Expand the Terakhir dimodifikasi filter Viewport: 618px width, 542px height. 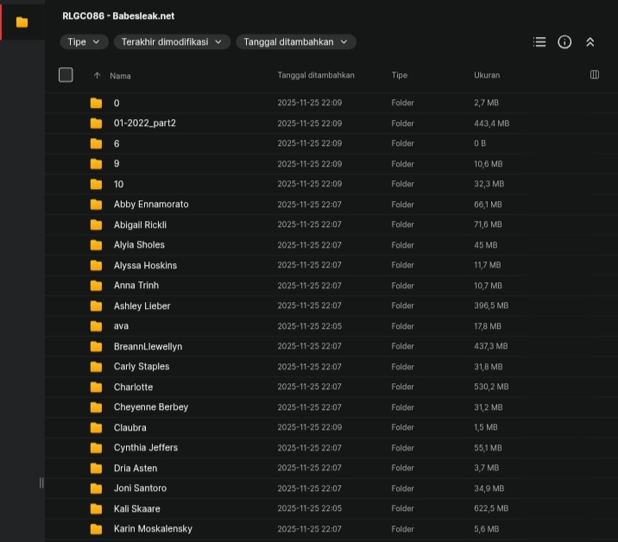point(172,41)
